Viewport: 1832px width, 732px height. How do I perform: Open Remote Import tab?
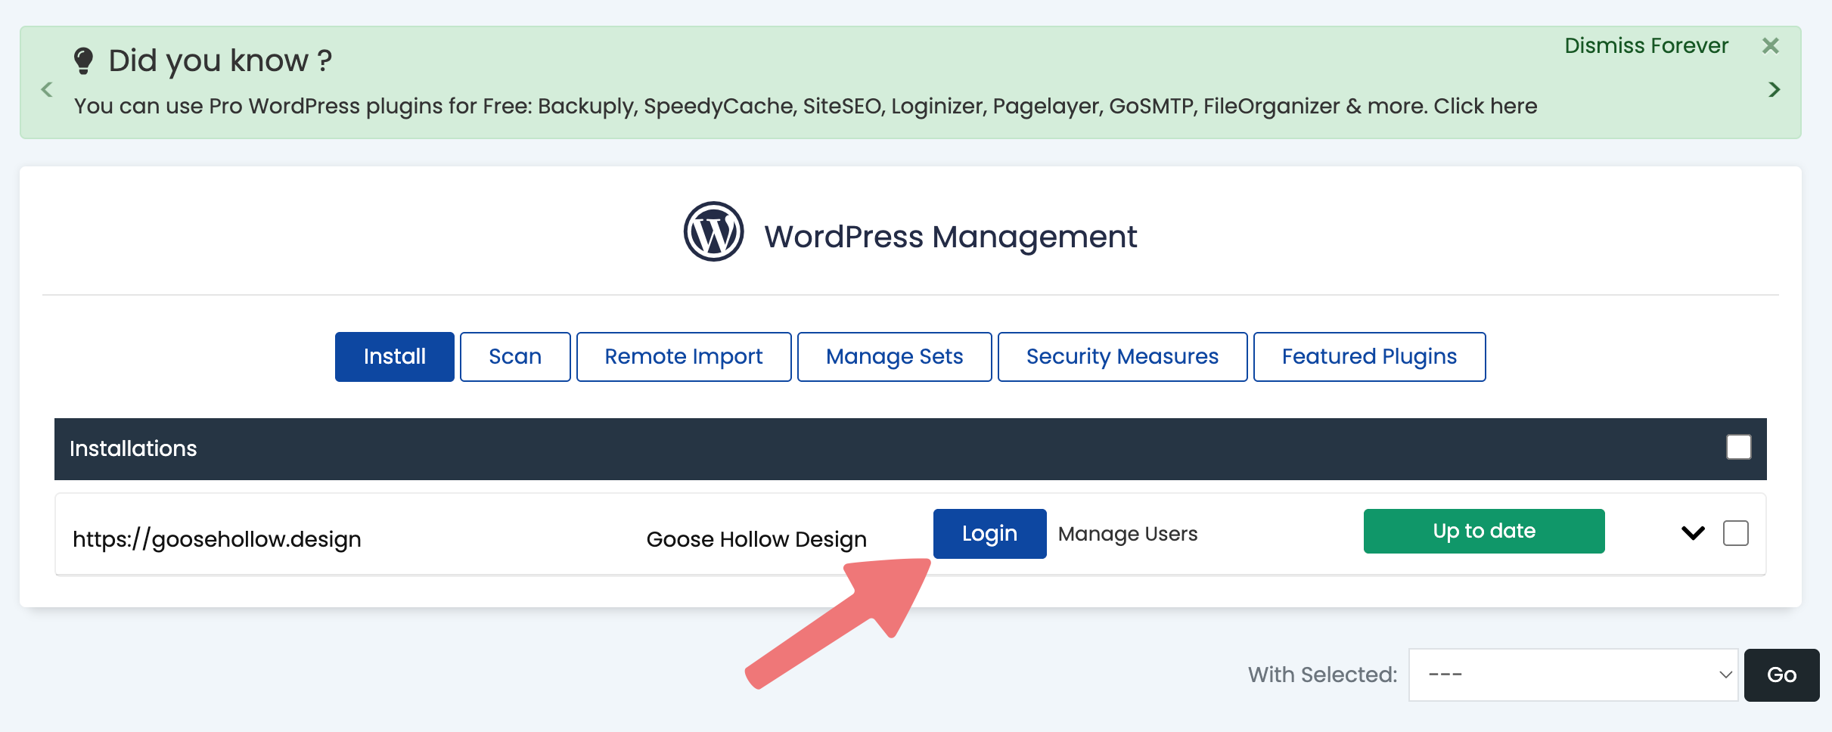coord(684,357)
